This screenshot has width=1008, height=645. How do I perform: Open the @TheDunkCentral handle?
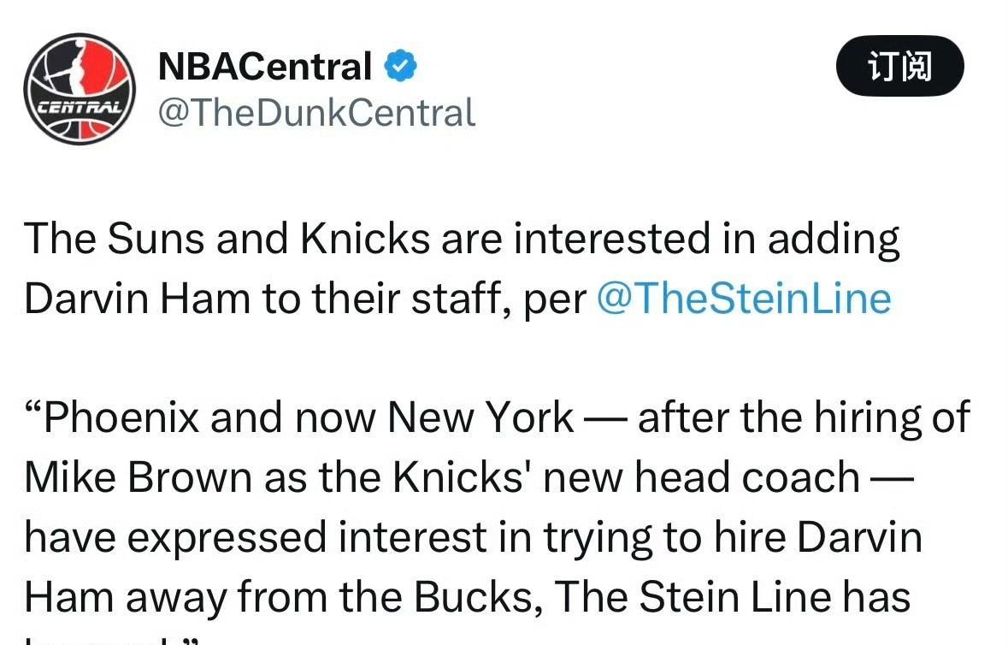coord(316,113)
